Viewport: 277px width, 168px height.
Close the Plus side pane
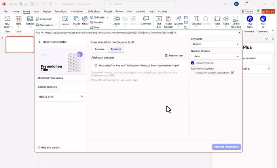tap(273, 39)
